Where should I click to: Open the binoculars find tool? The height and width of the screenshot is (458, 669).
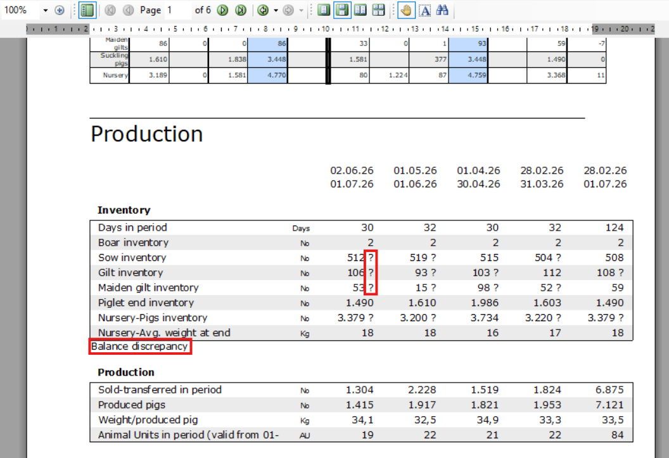(442, 10)
